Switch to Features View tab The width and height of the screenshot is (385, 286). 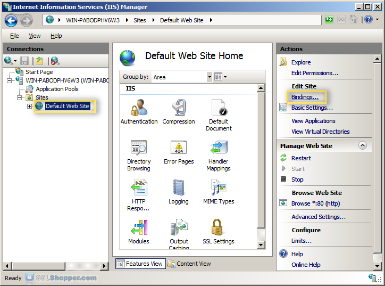[x=140, y=264]
